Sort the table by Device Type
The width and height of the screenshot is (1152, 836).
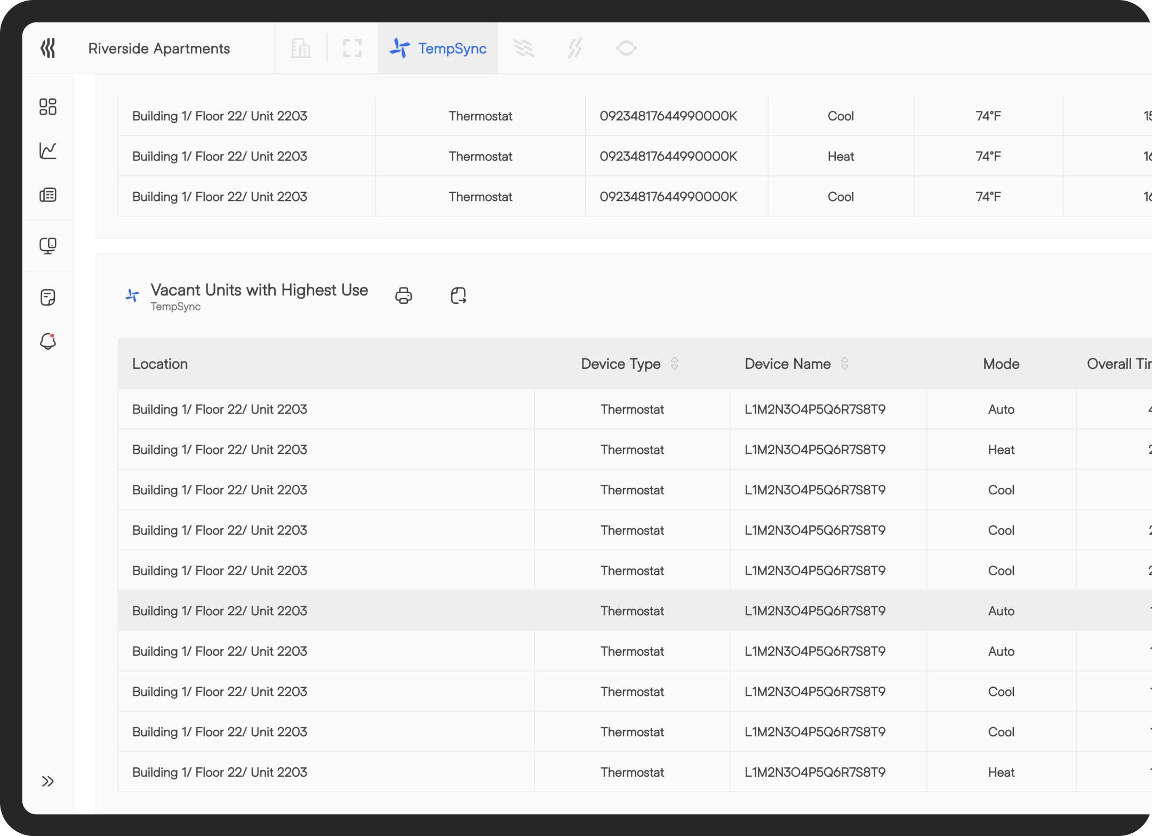click(x=674, y=364)
